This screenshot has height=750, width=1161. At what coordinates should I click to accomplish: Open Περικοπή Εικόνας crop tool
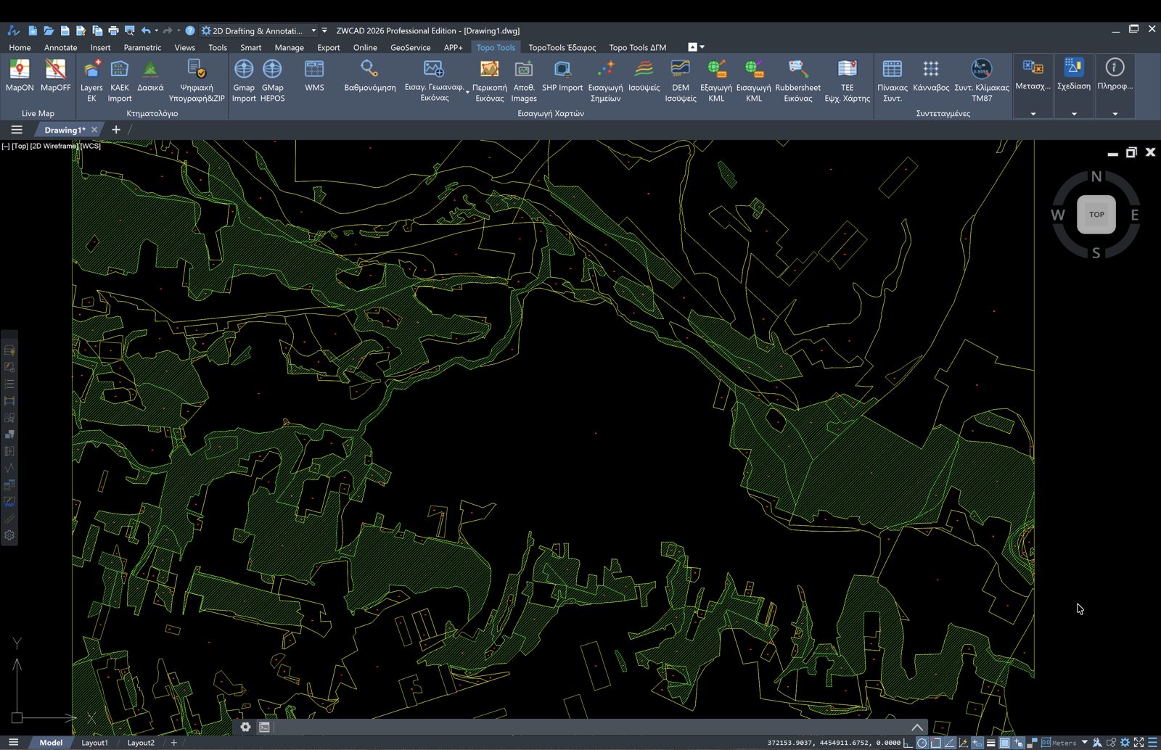490,81
